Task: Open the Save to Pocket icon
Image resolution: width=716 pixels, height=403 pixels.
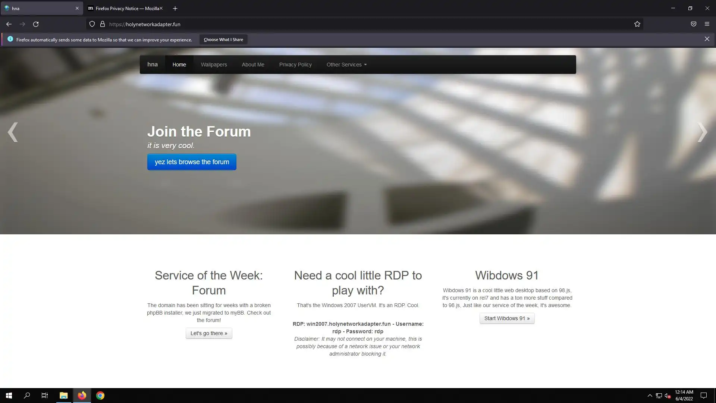Action: tap(693, 24)
